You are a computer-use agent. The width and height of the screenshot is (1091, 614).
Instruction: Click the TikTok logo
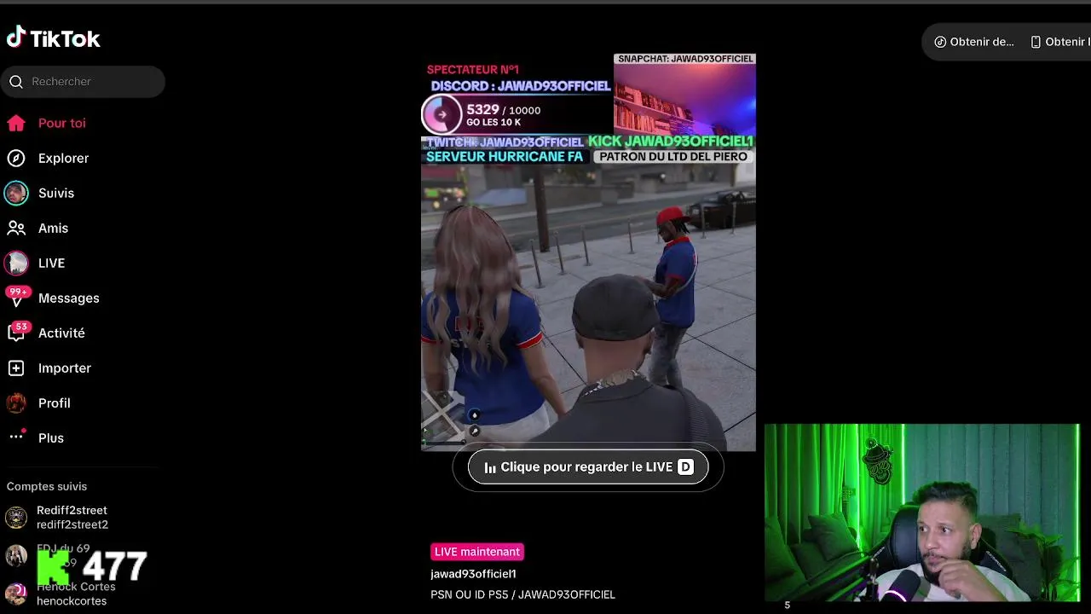point(54,38)
